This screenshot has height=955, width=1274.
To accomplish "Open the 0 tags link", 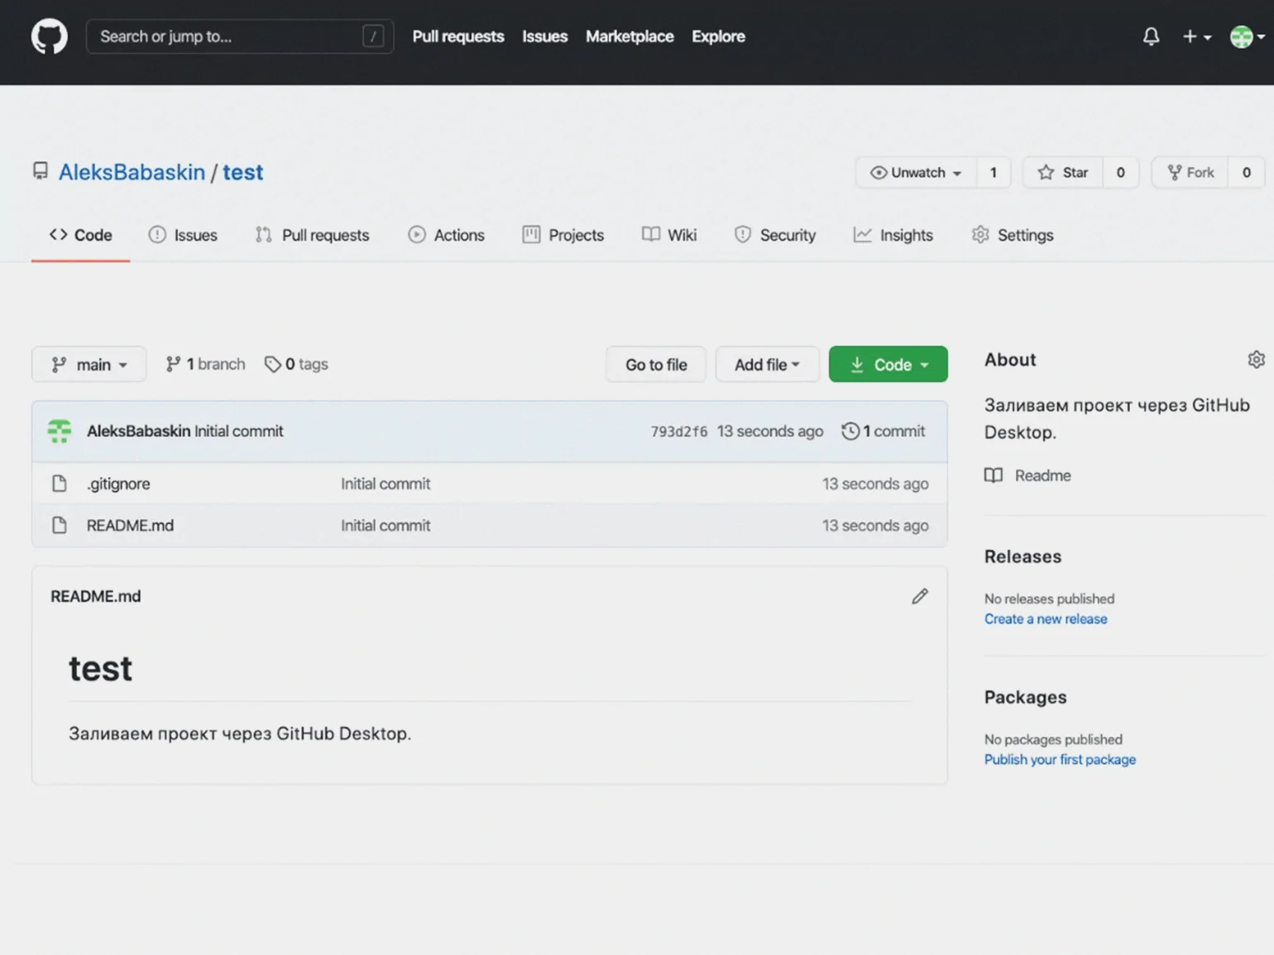I will [x=296, y=364].
